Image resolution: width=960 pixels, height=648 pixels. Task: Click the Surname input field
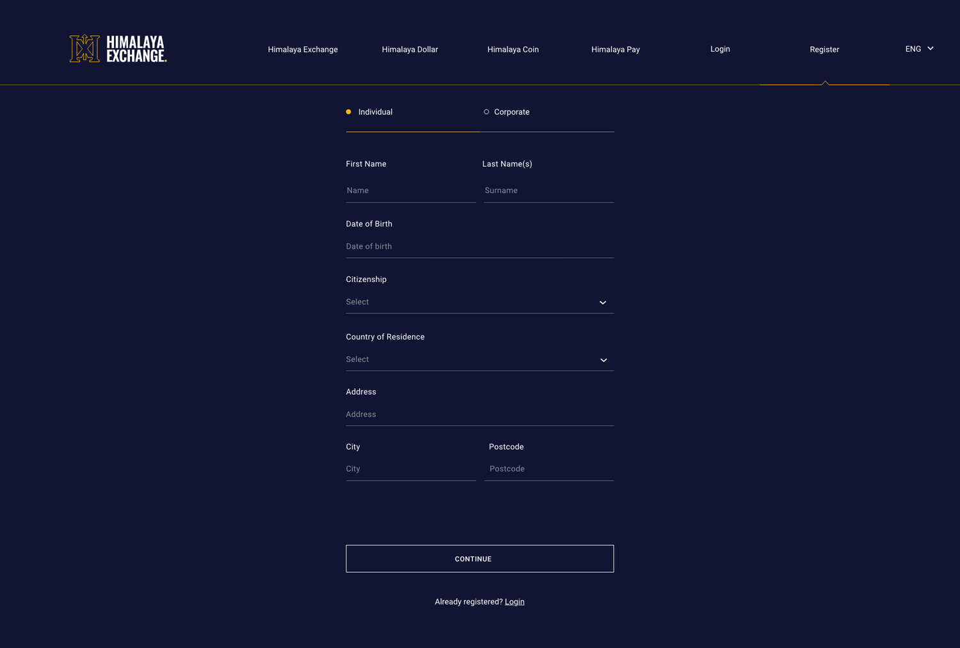pos(549,191)
